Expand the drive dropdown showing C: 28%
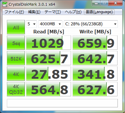 (91, 24)
